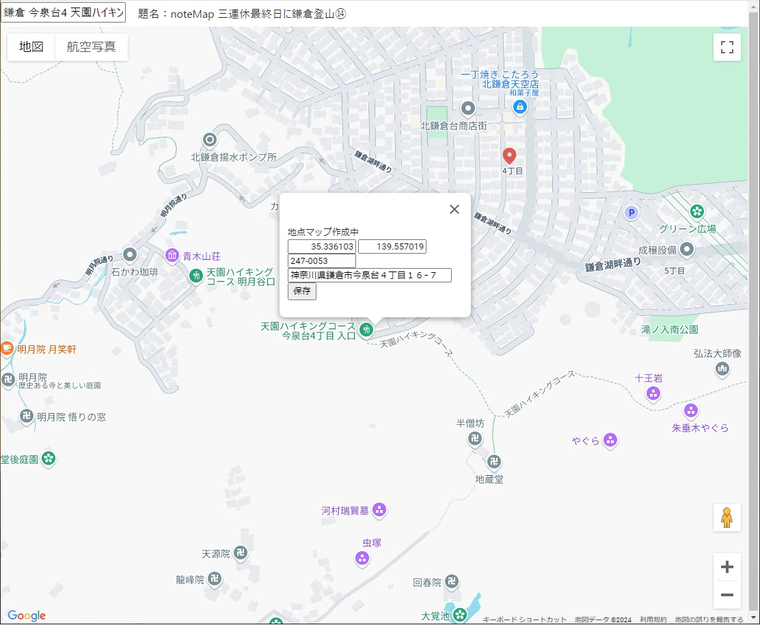The image size is (760, 625).
Task: Zoom in with plus button
Action: click(x=727, y=567)
